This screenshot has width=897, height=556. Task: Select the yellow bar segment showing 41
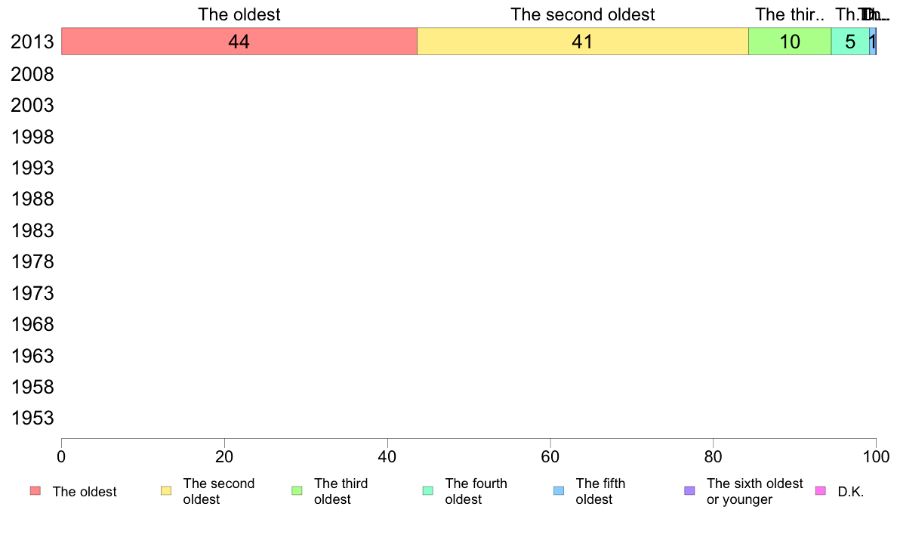tap(583, 42)
